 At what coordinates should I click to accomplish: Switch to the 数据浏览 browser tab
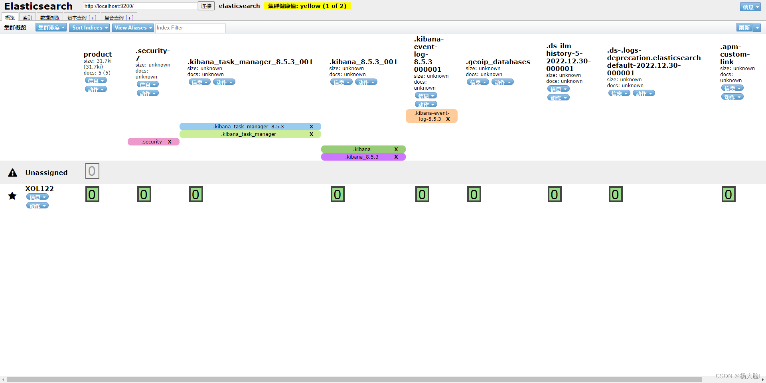(50, 17)
